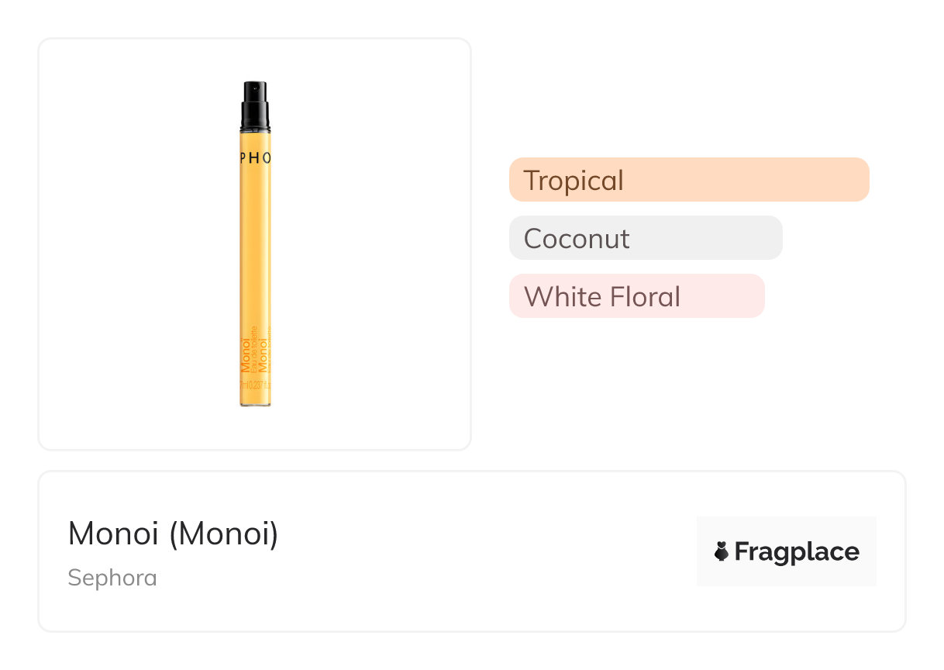
Task: Open the Monoi (Monoi) product title
Action: coord(173,534)
